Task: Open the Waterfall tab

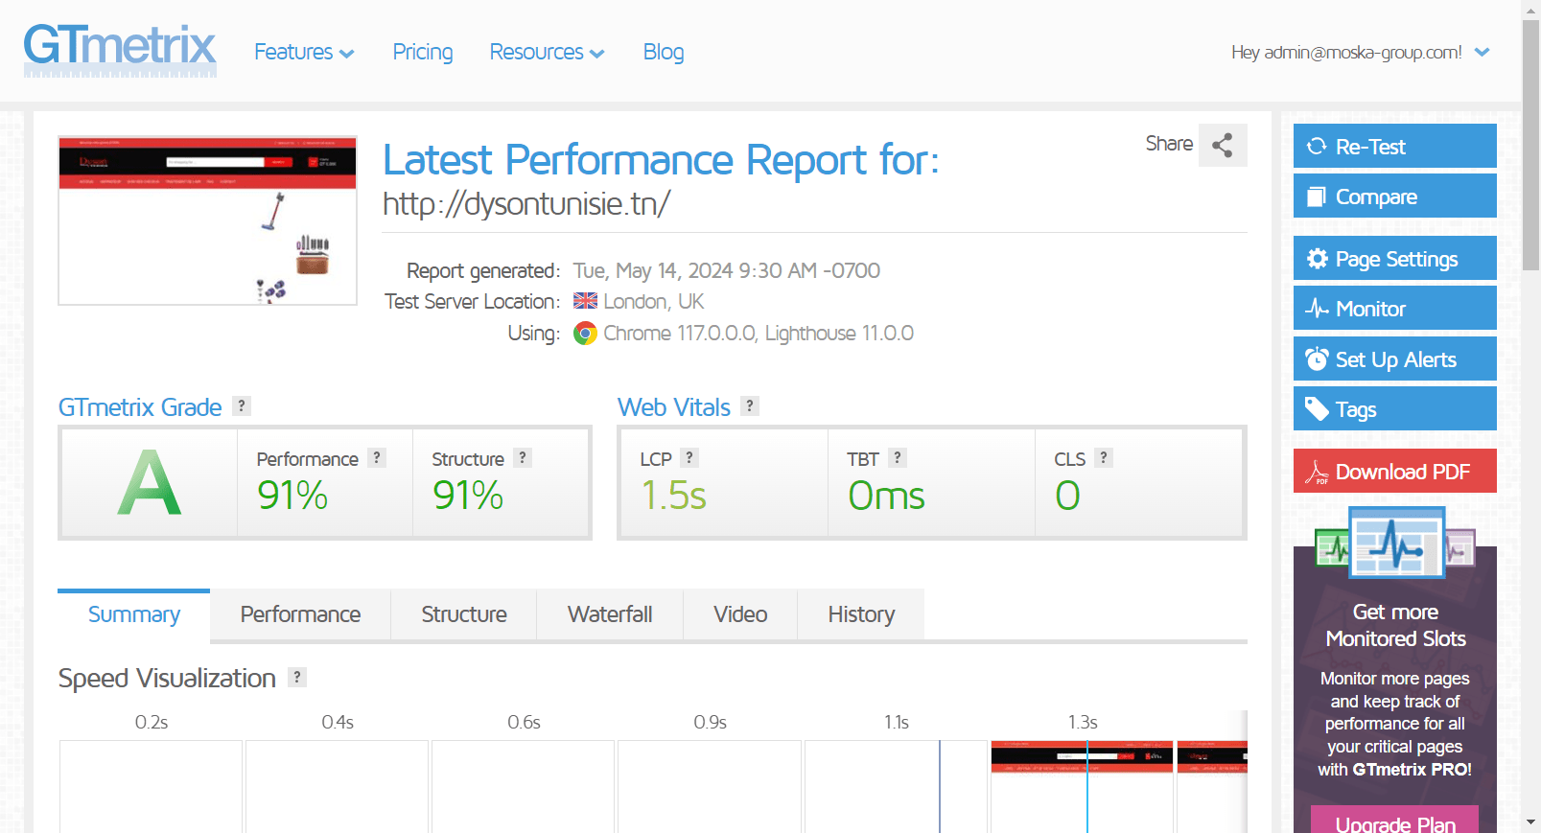Action: tap(610, 614)
